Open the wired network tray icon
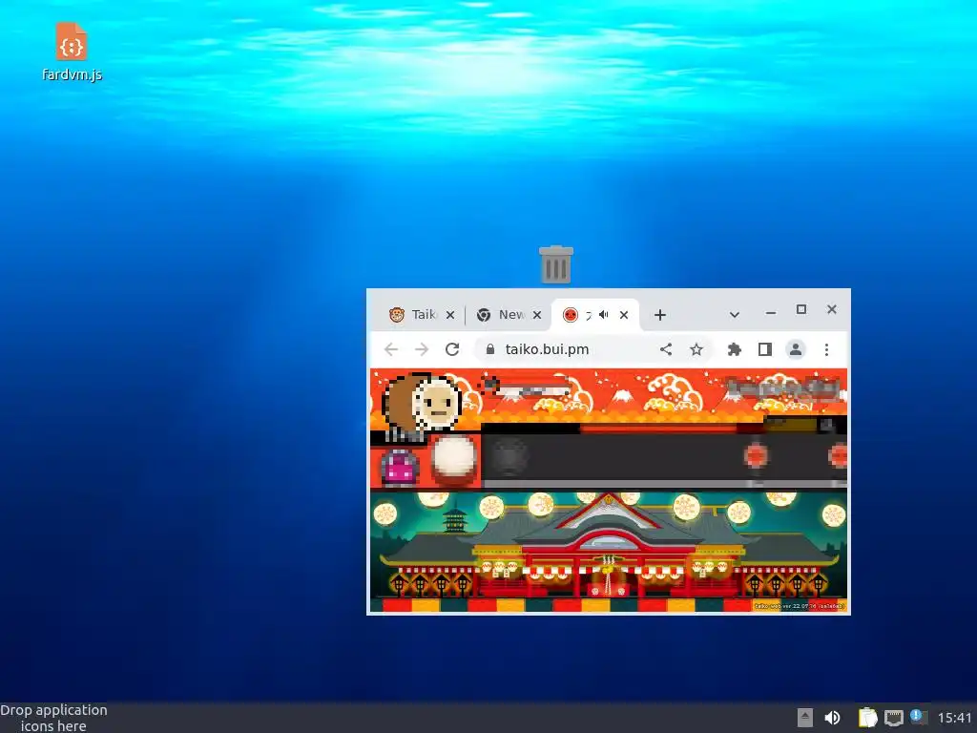 pyautogui.click(x=893, y=718)
